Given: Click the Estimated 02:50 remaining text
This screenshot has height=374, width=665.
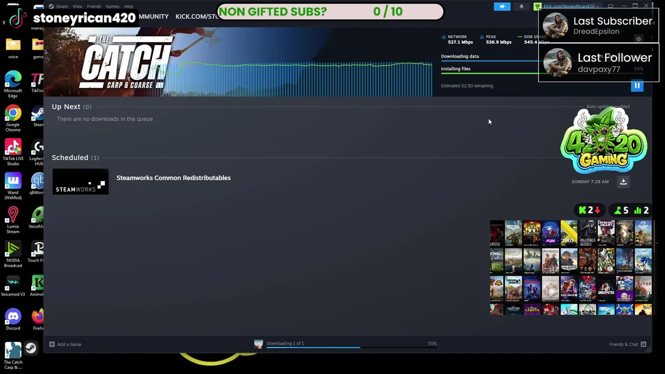Looking at the screenshot, I should [467, 86].
